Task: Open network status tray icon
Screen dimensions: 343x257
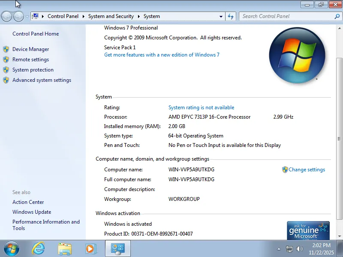Action: pyautogui.click(x=289, y=249)
